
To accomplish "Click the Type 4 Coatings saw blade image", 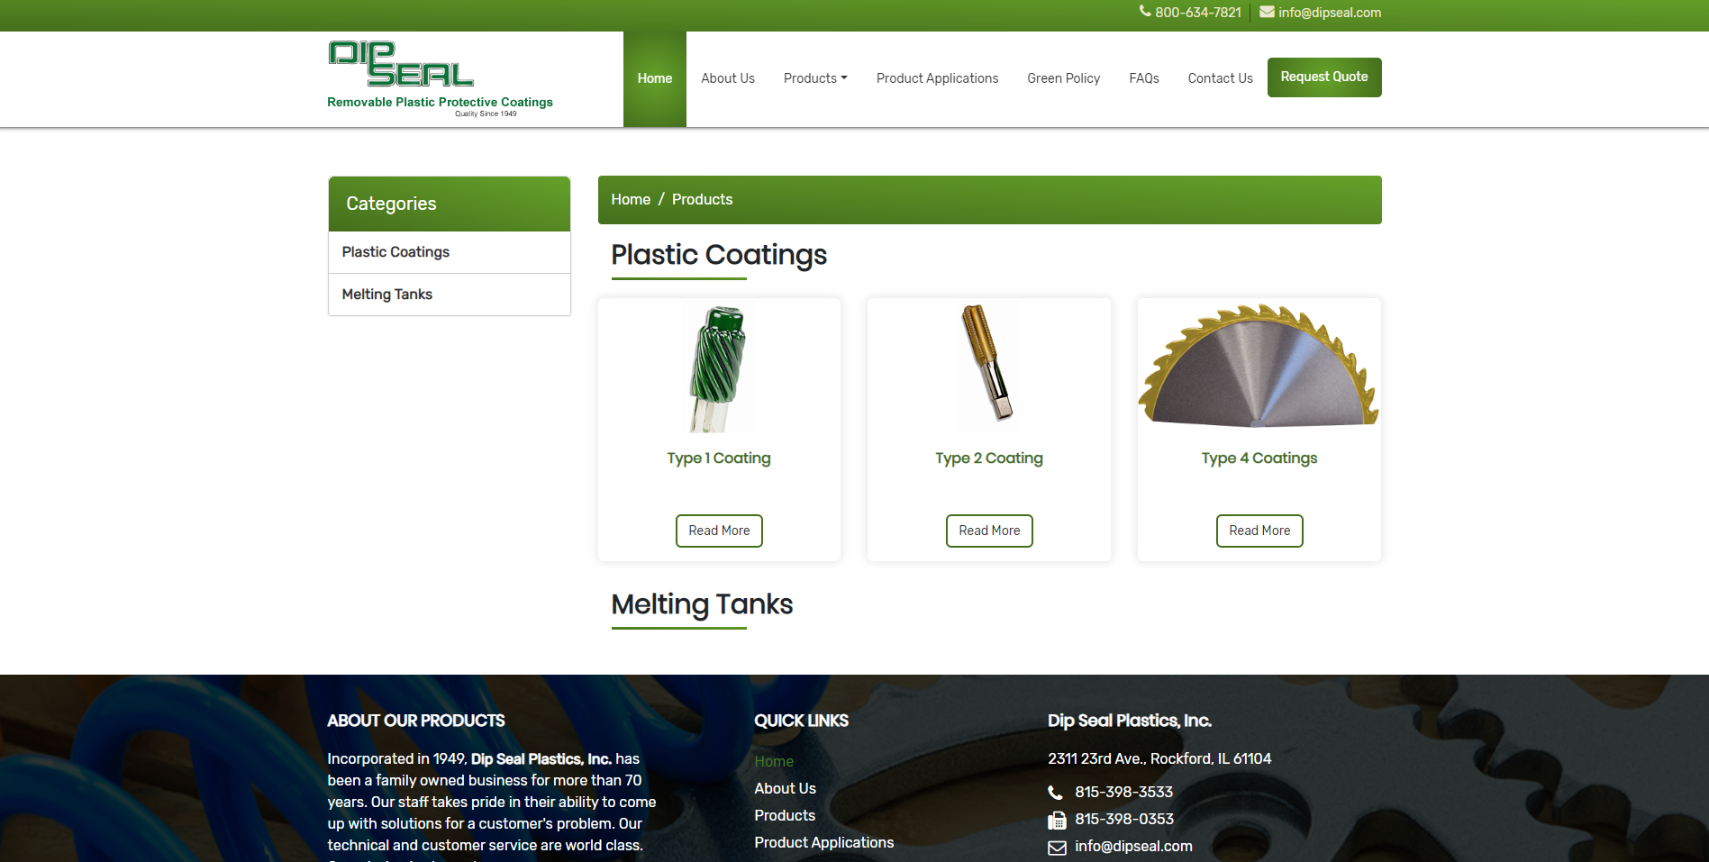I will [1259, 364].
